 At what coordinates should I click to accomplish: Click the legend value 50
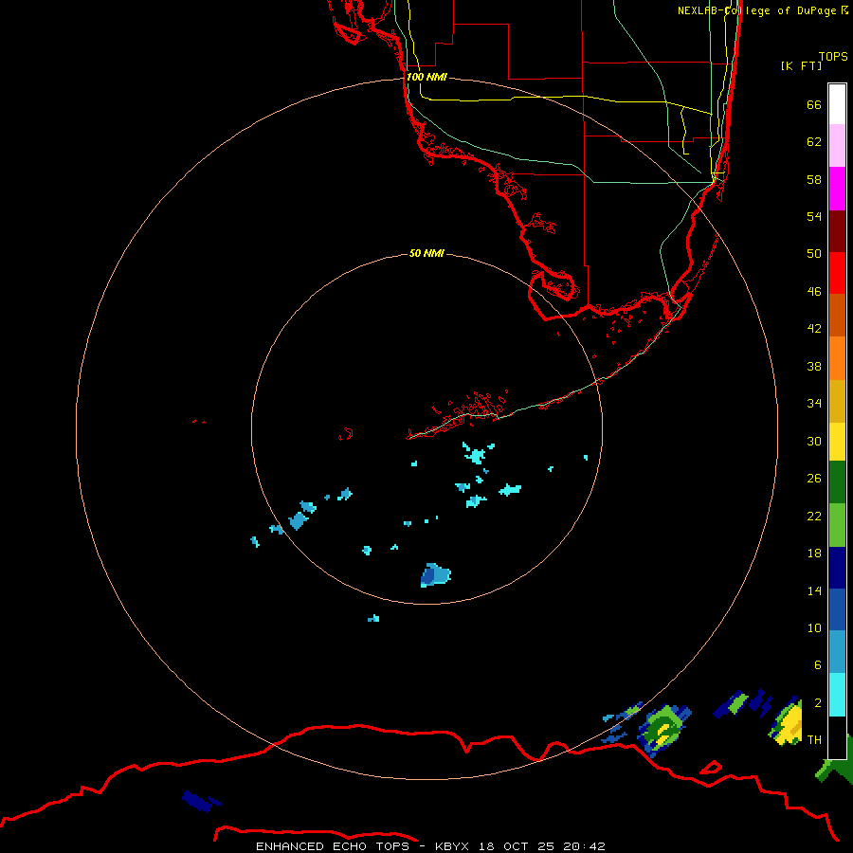pyautogui.click(x=814, y=253)
